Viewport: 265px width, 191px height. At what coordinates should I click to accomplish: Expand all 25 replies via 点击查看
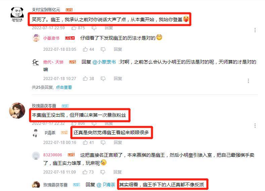(x=64, y=87)
